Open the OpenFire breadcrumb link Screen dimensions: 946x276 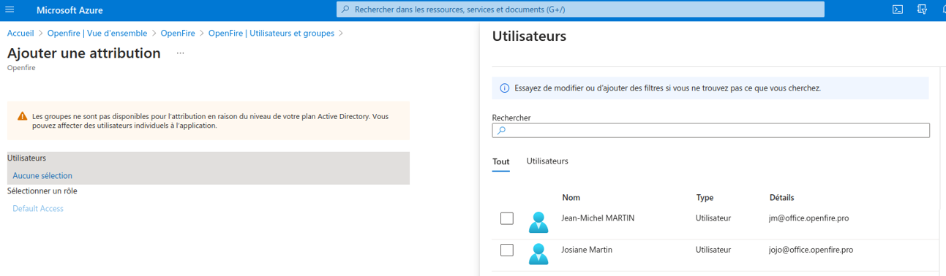pyautogui.click(x=178, y=33)
